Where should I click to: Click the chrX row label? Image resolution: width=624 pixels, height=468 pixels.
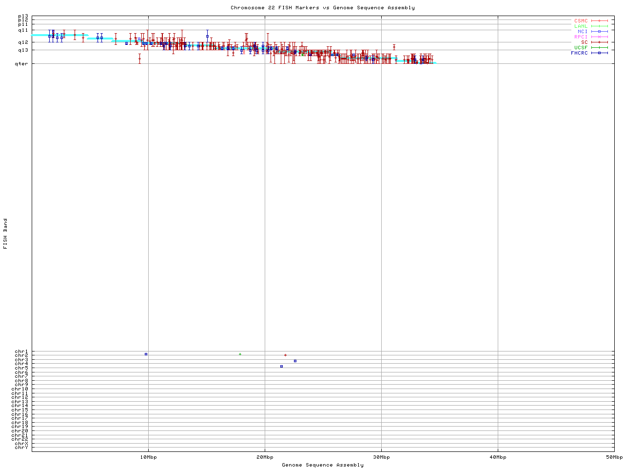coord(21,443)
